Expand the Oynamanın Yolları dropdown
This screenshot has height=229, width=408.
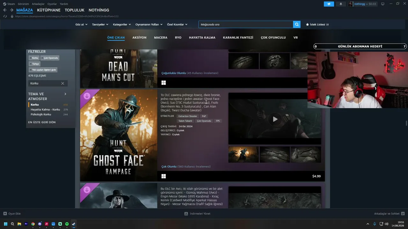pyautogui.click(x=149, y=24)
